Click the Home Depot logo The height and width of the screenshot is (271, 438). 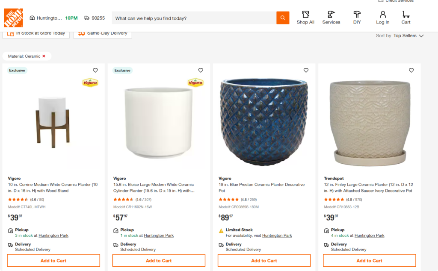13,18
